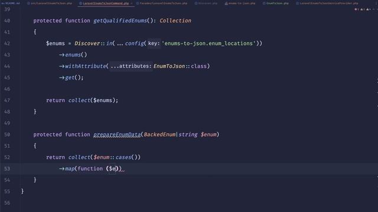
Task: Select the LaravelEnumsToJsonCommand.php tab
Action: (106, 4)
